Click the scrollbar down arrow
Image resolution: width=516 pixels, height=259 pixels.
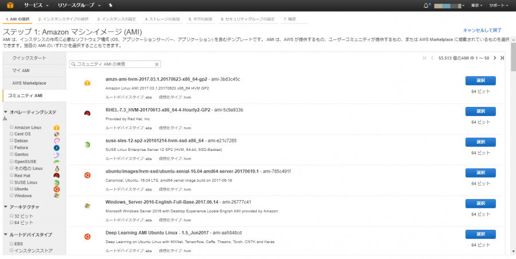click(x=513, y=252)
